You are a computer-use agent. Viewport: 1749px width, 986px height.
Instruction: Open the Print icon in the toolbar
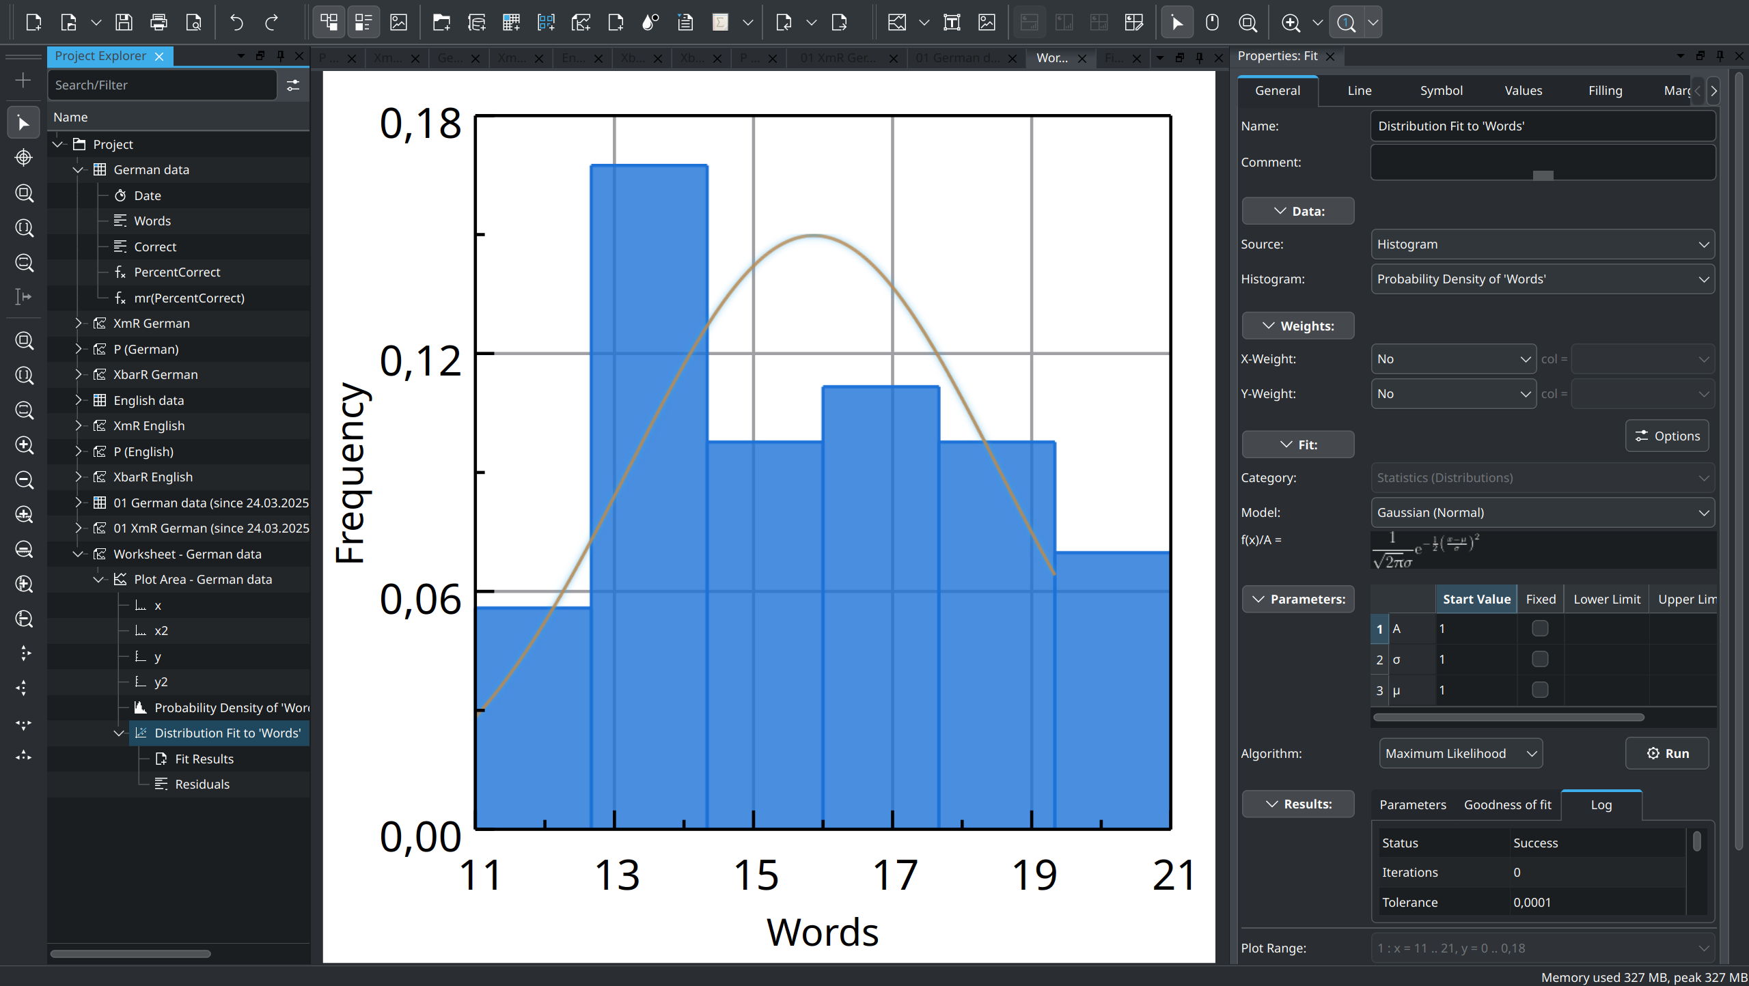coord(159,23)
